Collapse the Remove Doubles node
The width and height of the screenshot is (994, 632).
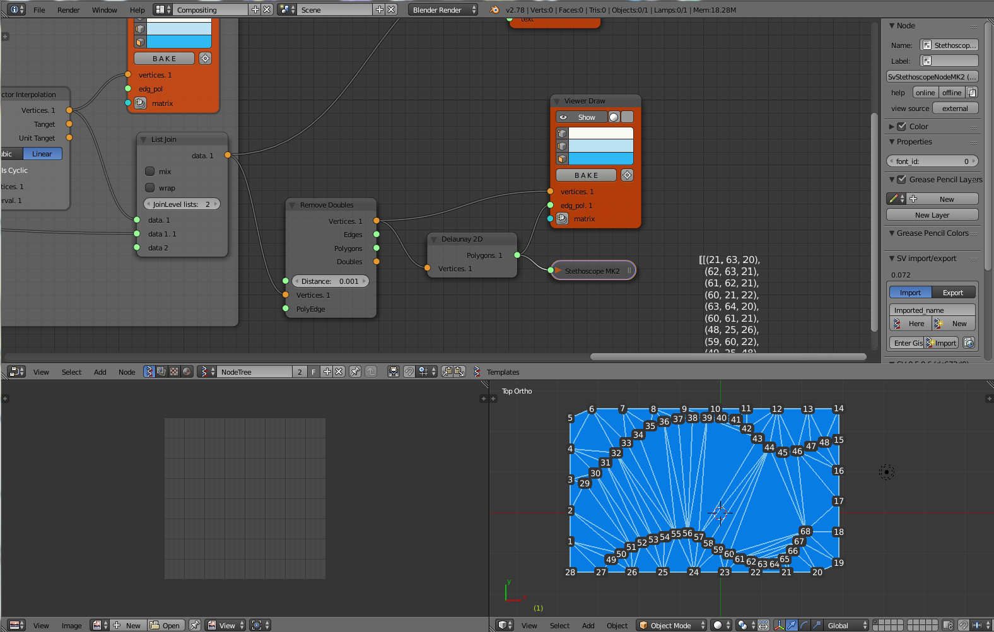click(x=292, y=205)
